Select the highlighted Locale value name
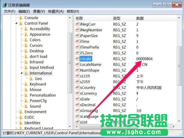The image size is (184, 138). click(86, 59)
